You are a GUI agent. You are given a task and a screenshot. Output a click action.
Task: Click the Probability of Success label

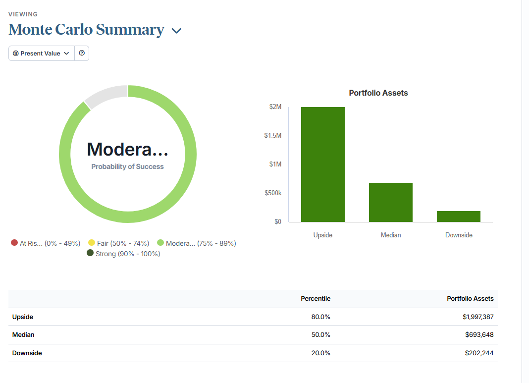click(127, 167)
